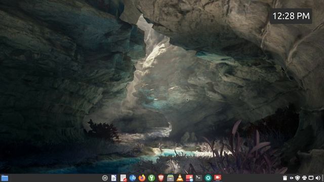Image resolution: width=324 pixels, height=182 pixels.
Task: Launch Brave browser from the taskbar
Action: tap(161, 178)
